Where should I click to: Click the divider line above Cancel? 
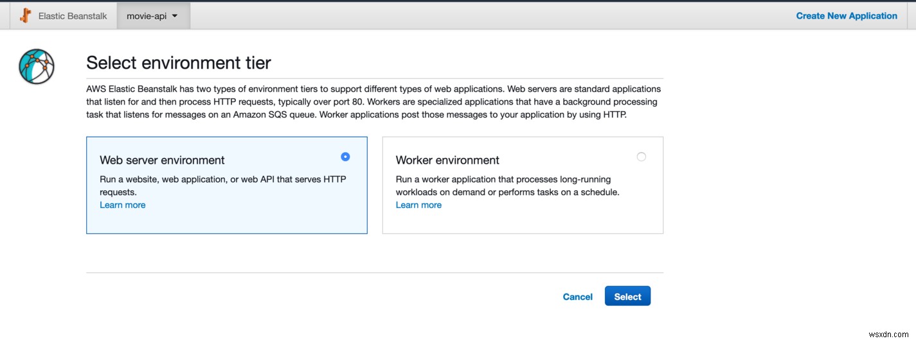pyautogui.click(x=374, y=273)
